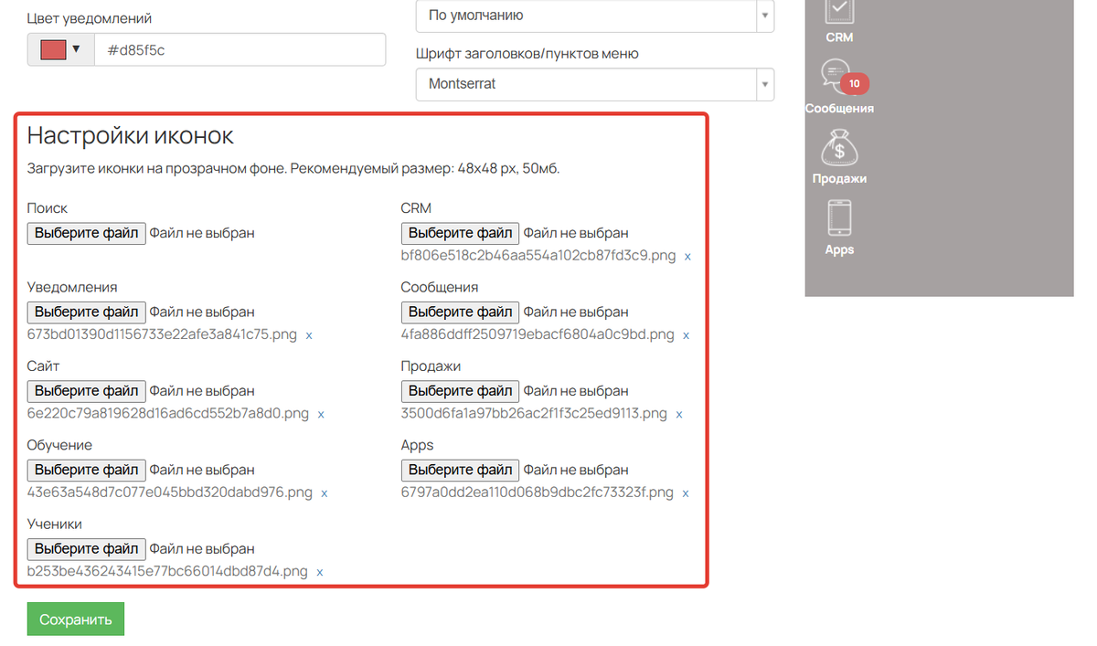Click the Настройки иконок heading

point(131,136)
